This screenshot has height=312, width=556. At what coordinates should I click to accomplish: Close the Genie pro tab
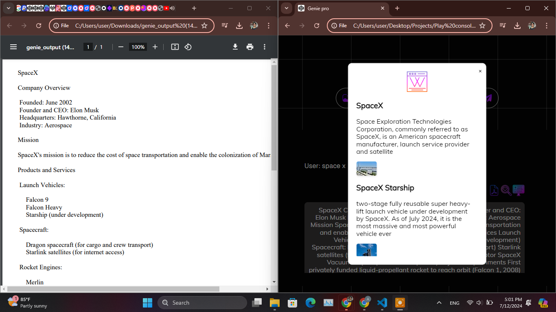[383, 8]
